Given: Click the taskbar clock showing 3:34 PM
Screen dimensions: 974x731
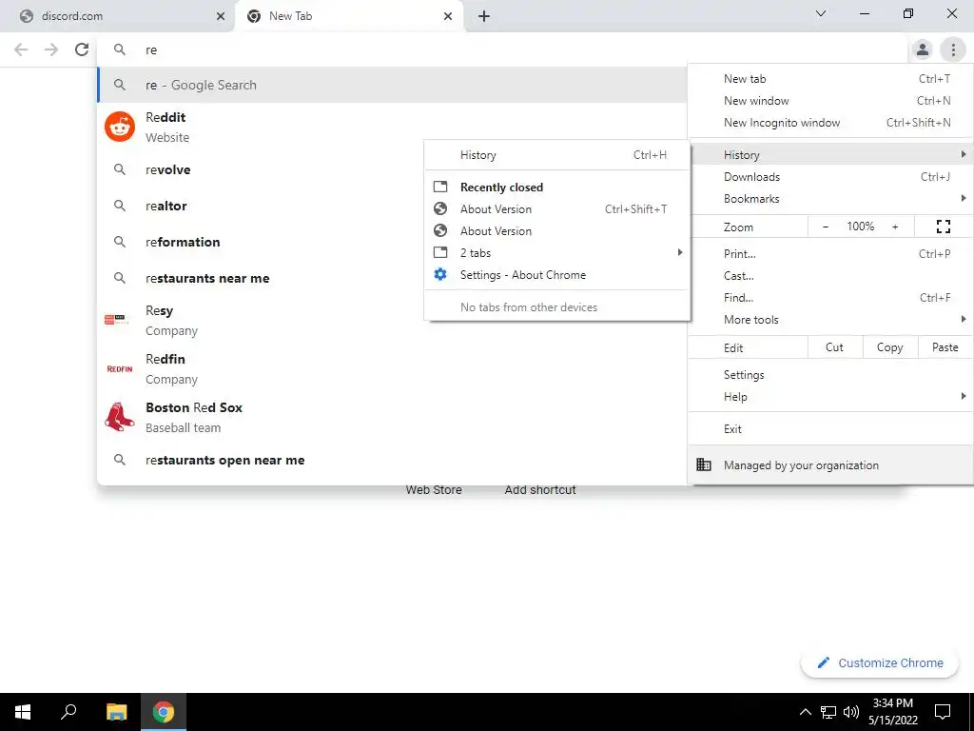Looking at the screenshot, I should tap(893, 712).
